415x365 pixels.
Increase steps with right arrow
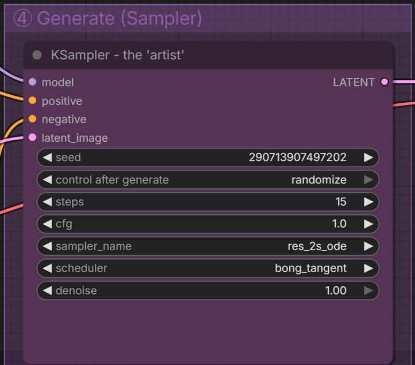(368, 202)
